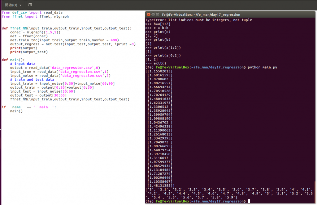Click the line 'print(output_test)' in the editor

(29, 52)
